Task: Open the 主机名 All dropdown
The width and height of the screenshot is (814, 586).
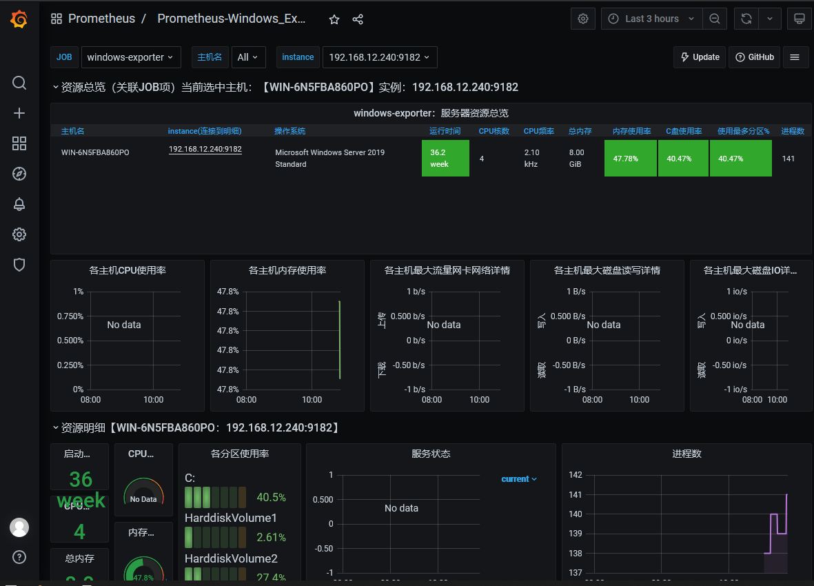Action: click(249, 57)
